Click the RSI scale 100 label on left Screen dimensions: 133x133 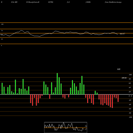coord(2,24)
